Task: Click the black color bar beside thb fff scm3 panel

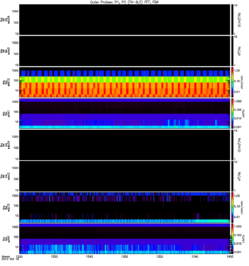Action: 232,51
